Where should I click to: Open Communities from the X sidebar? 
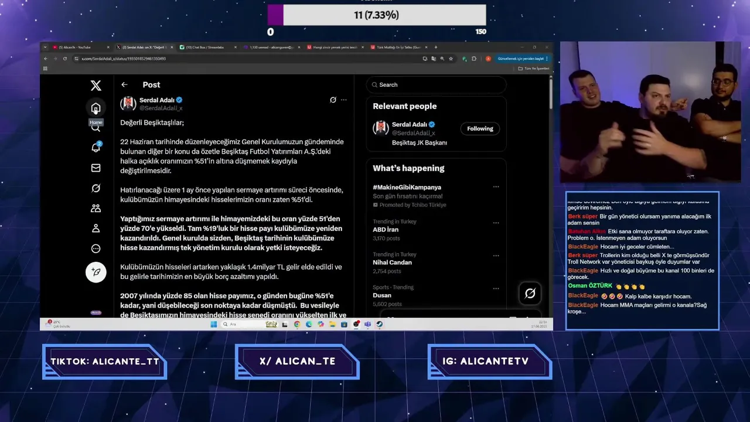point(96,208)
